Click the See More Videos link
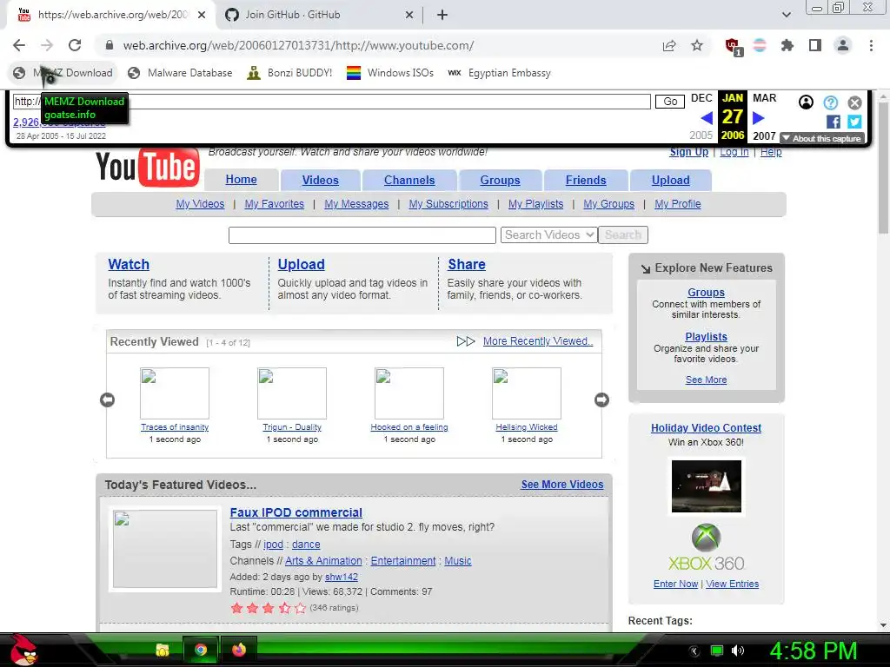The height and width of the screenshot is (667, 890). (x=562, y=485)
